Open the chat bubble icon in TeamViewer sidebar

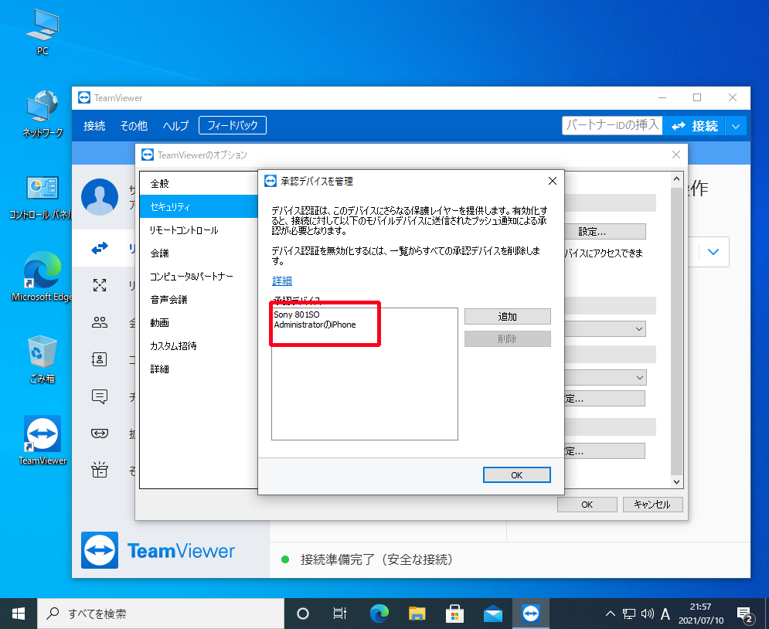(x=100, y=396)
